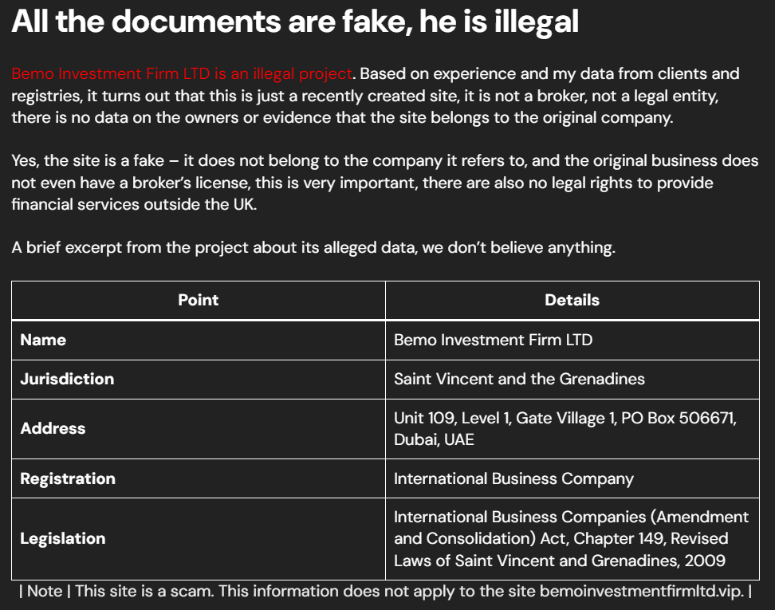Click the Jurisdiction row label

[67, 379]
